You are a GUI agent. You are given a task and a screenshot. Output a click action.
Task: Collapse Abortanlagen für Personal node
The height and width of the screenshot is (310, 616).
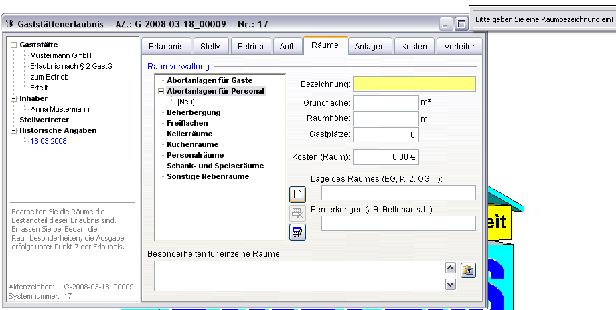[x=161, y=91]
